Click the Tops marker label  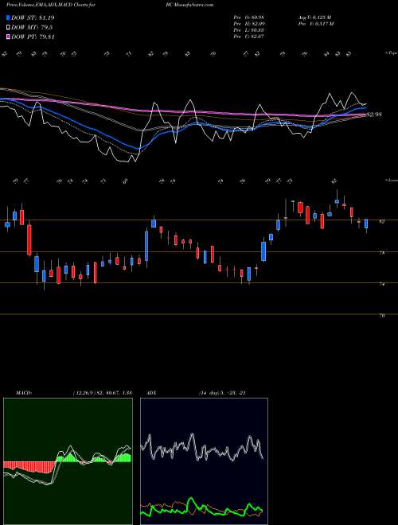coord(391,53)
